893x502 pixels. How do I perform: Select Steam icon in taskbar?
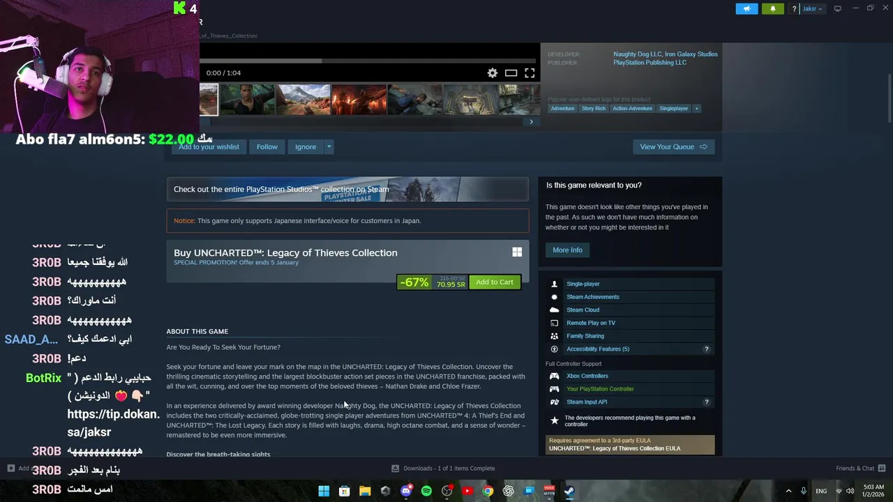(569, 491)
